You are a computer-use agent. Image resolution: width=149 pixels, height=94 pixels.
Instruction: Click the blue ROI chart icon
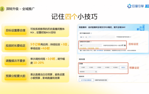(x=141, y=28)
